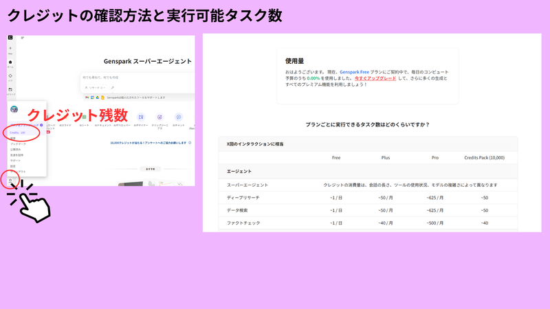This screenshot has height=309, width=550.
Task: Click the Google Drive icon under prompt box
Action: coord(98,98)
